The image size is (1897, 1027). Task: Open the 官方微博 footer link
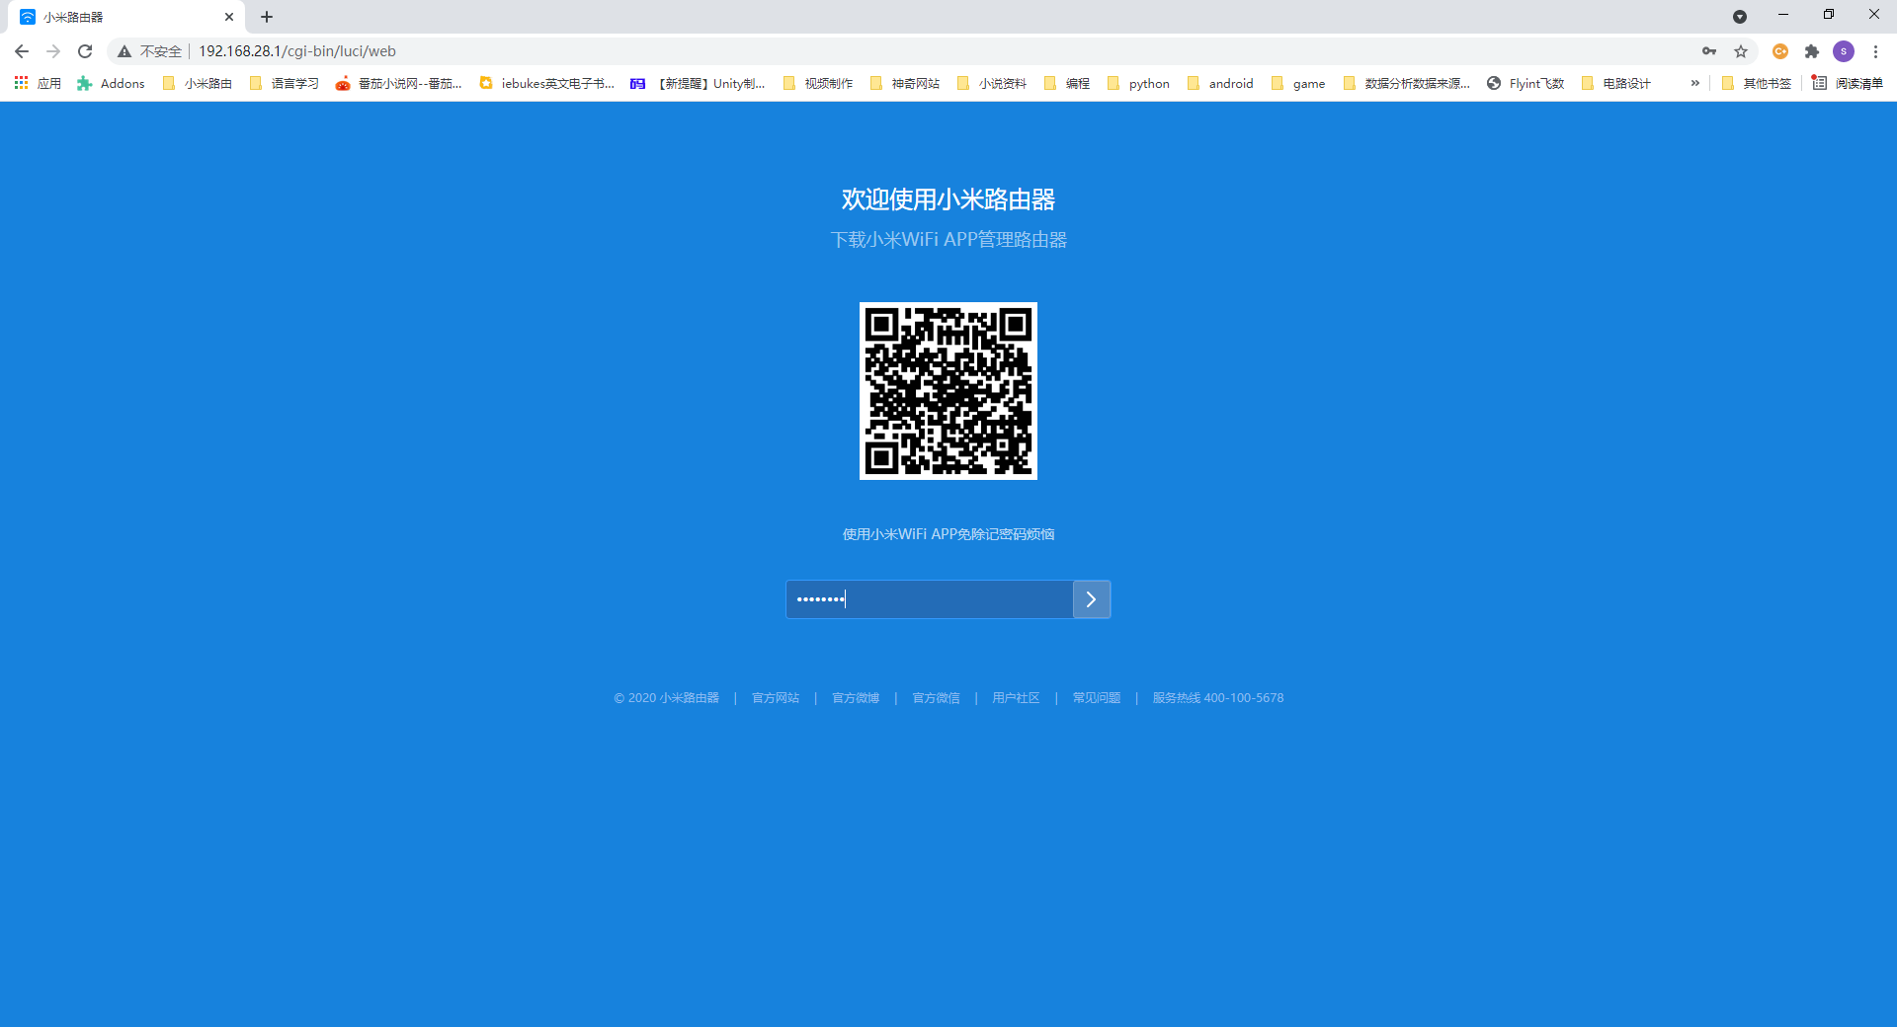856,698
